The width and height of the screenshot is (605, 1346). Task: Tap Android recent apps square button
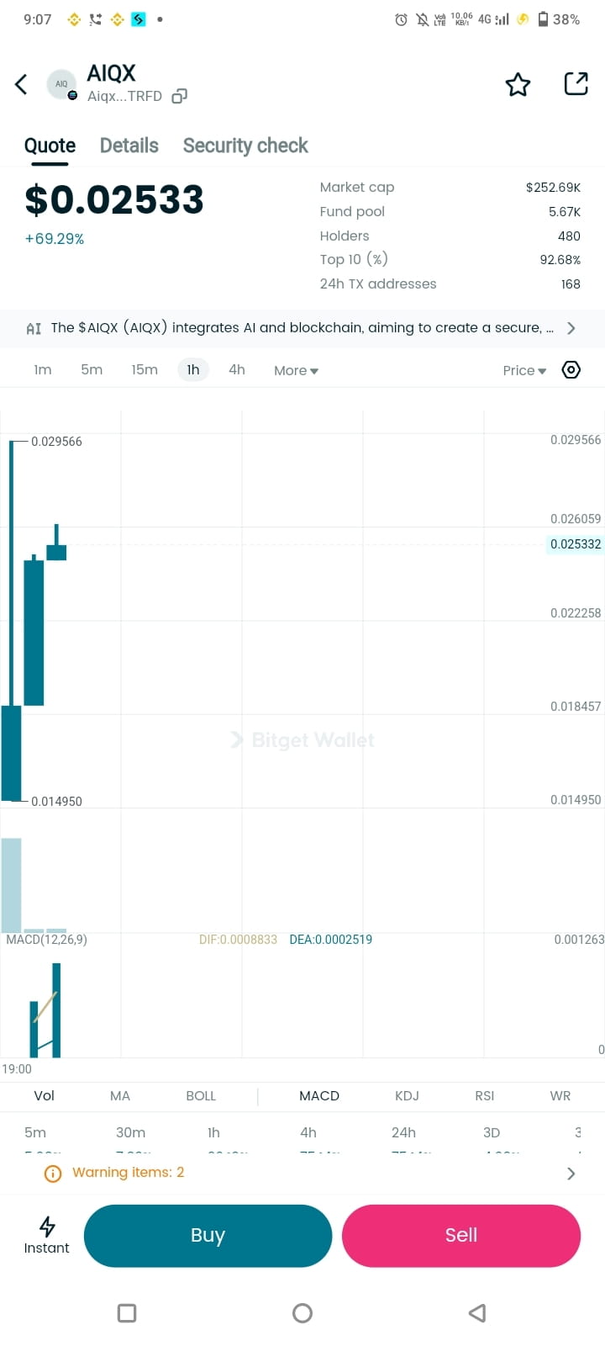[127, 1313]
